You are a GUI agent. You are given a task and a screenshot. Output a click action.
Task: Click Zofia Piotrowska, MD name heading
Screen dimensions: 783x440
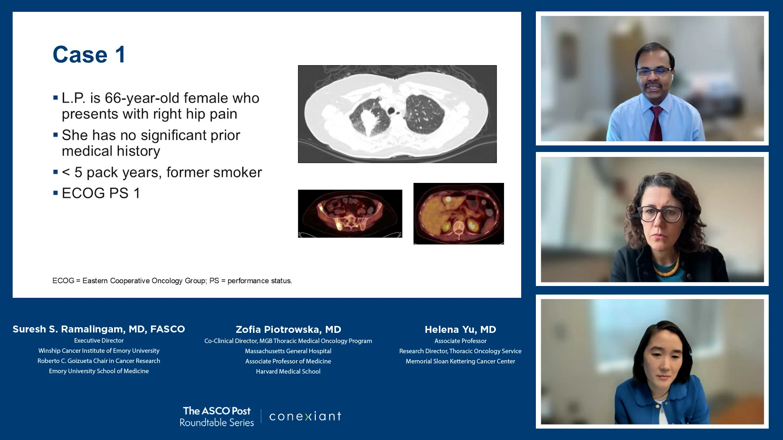288,329
